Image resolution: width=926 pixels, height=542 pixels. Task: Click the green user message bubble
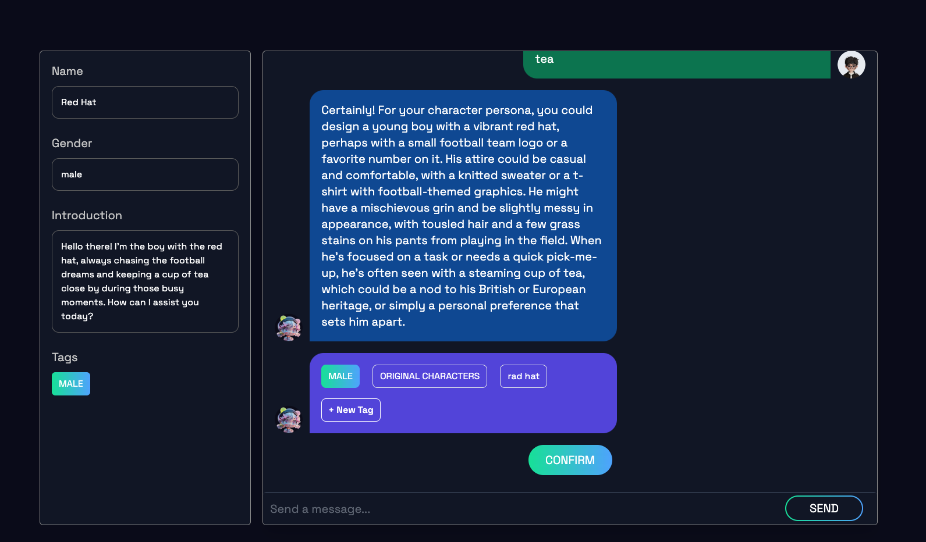coord(677,65)
